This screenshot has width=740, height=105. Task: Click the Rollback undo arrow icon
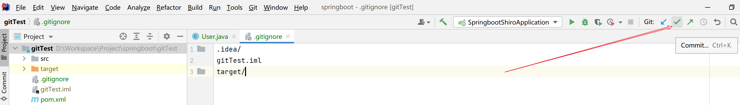717,22
